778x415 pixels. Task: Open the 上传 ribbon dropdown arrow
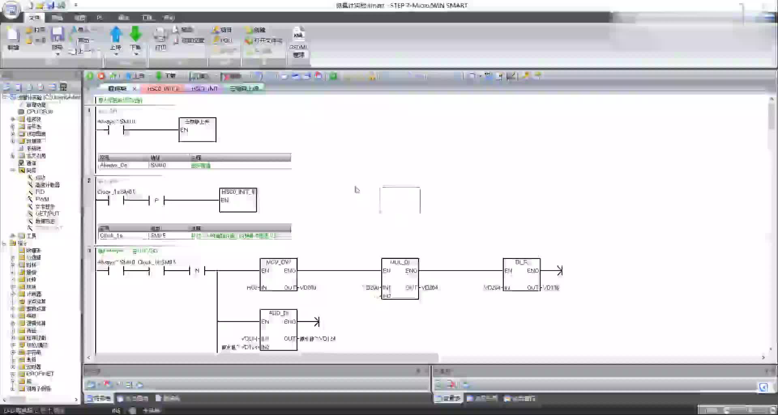(x=116, y=53)
